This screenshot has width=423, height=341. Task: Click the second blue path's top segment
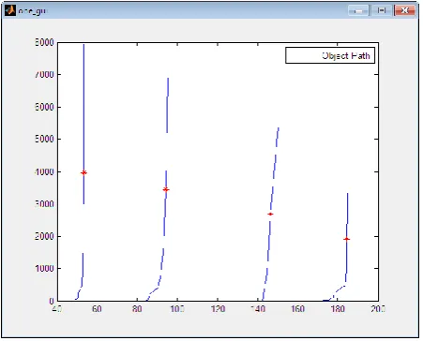pyautogui.click(x=168, y=106)
